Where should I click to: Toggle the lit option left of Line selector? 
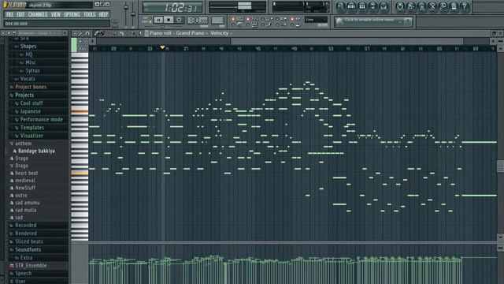(x=292, y=19)
